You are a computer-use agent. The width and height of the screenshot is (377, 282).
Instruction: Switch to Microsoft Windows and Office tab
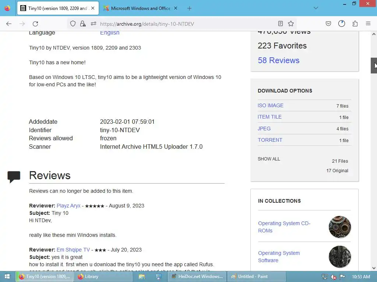pos(141,8)
